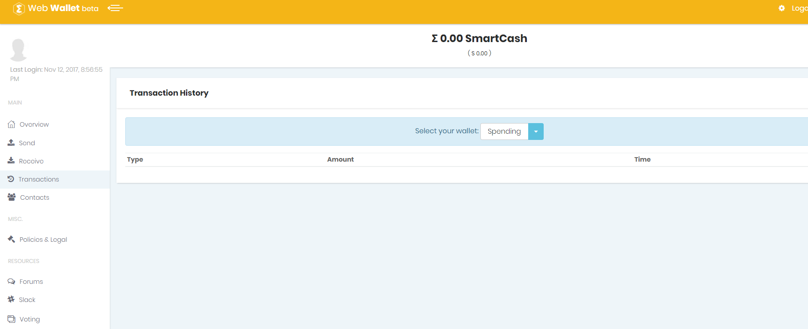Click the Amount column header
Screen dimensions: 808x329
click(340, 159)
